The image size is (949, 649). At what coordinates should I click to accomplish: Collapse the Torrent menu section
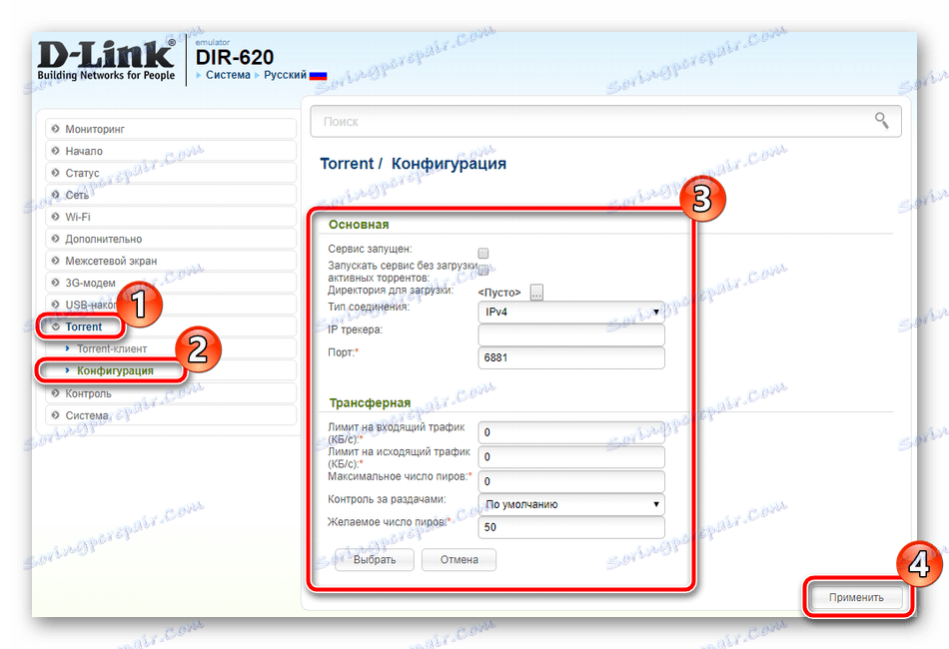coord(171,326)
